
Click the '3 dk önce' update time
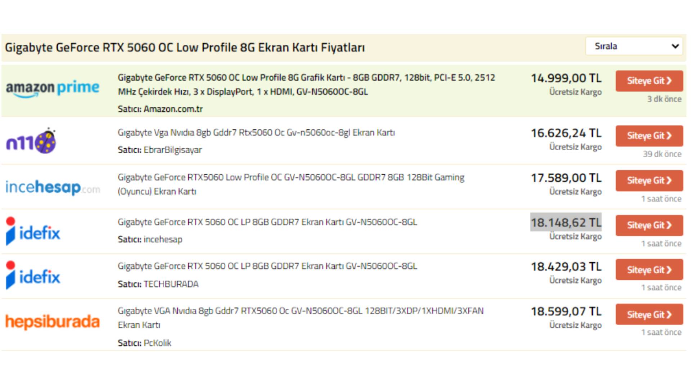(664, 99)
